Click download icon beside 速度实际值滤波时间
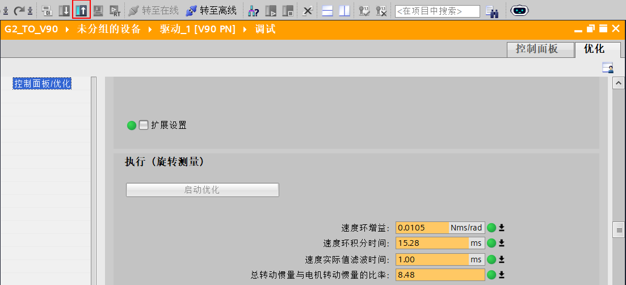Screen dimensions: 626x285 pos(502,259)
